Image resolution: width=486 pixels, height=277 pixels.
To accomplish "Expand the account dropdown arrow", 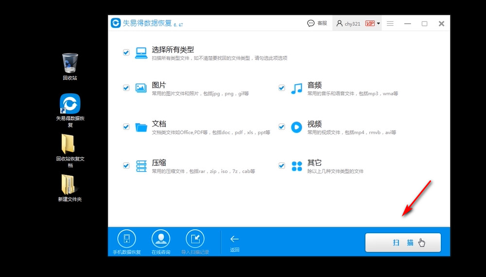I will pyautogui.click(x=379, y=23).
